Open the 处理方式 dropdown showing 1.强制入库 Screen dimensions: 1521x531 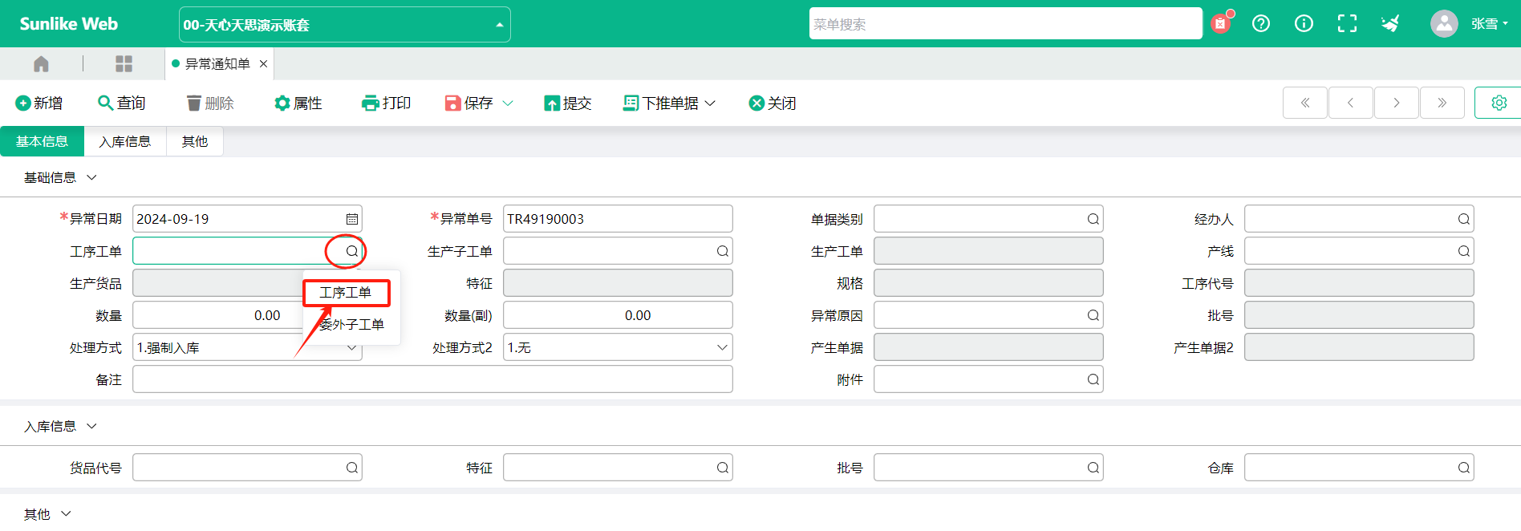click(x=247, y=347)
